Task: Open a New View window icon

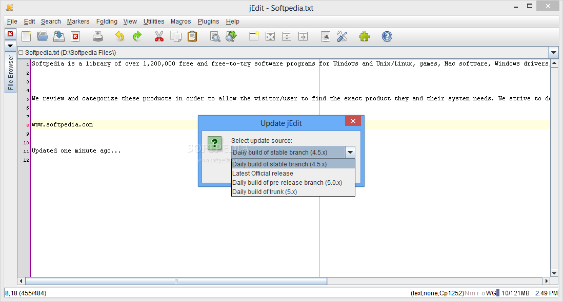Action: 254,36
